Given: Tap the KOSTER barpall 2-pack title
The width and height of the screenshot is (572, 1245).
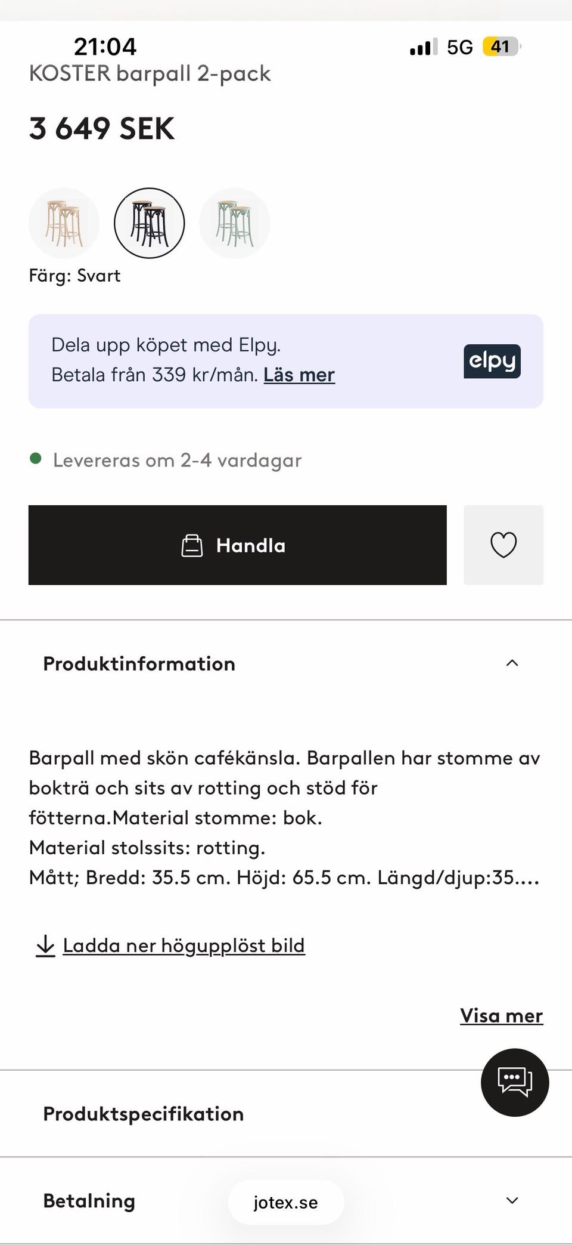Looking at the screenshot, I should click(150, 74).
